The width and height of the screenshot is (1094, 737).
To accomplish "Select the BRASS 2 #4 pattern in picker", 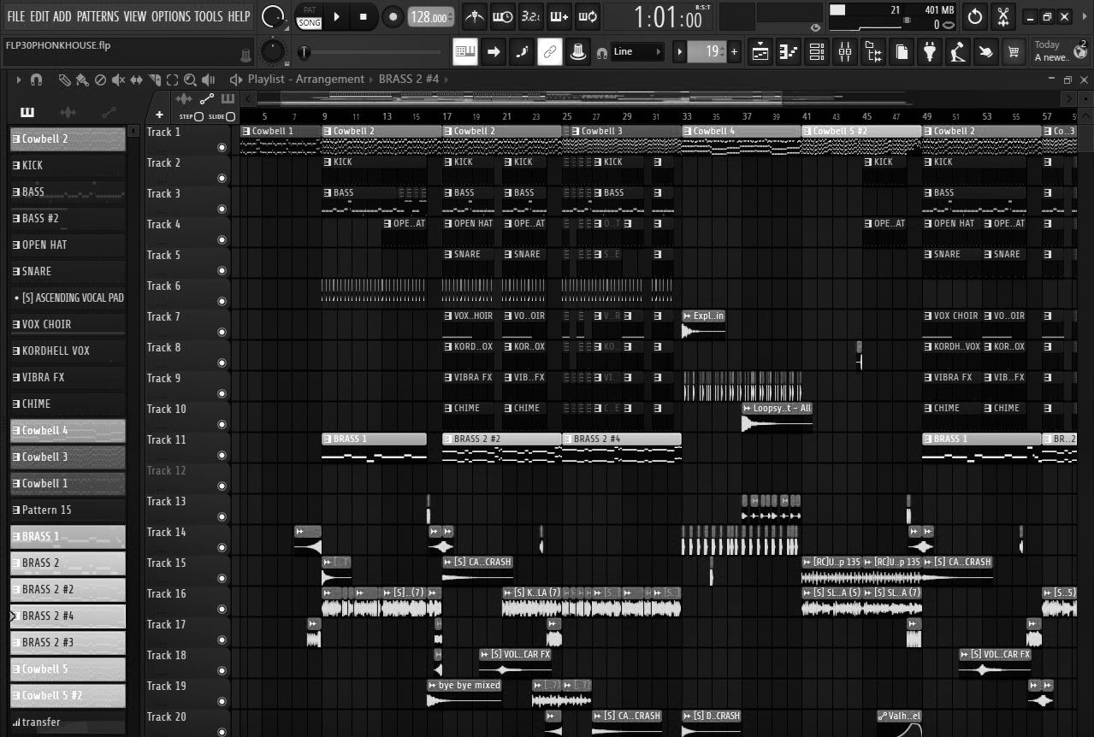I will (68, 616).
